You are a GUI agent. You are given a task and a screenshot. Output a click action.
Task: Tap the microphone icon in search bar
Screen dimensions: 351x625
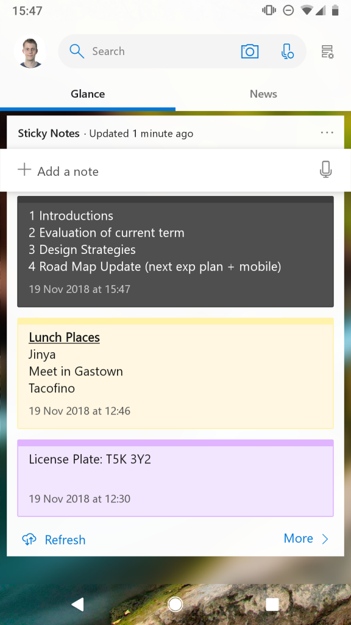coord(286,51)
